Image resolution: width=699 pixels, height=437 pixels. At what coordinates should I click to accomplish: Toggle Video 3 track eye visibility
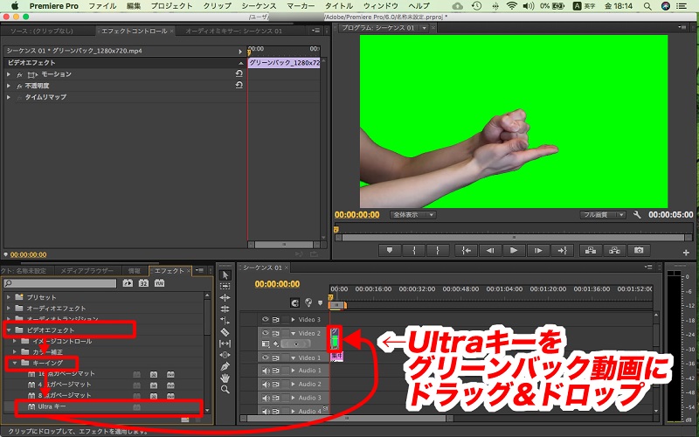point(266,319)
